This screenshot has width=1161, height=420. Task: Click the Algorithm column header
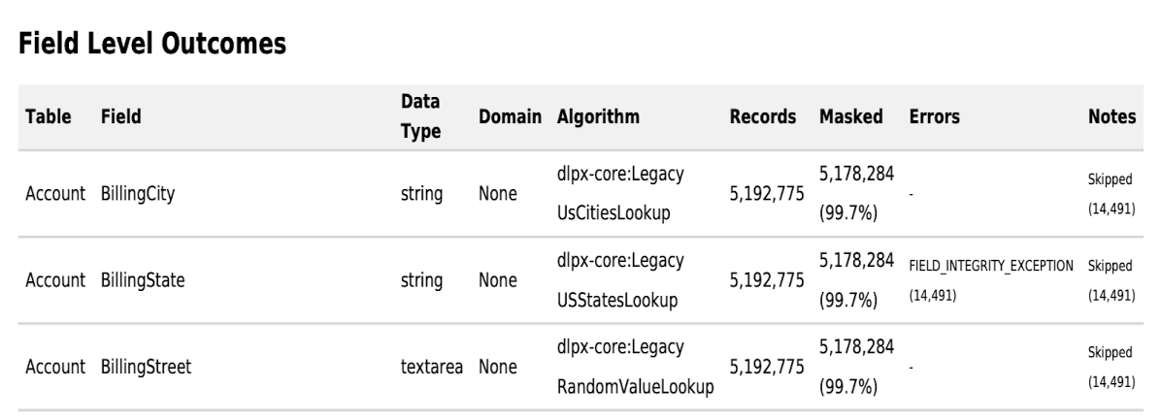598,117
